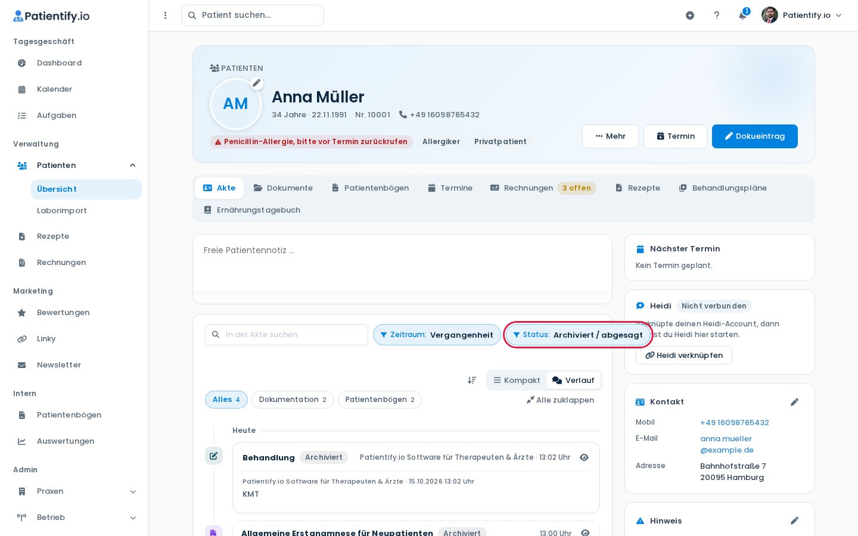This screenshot has width=858, height=536.
Task: Open Auswertungen in the sidebar
Action: [74, 441]
